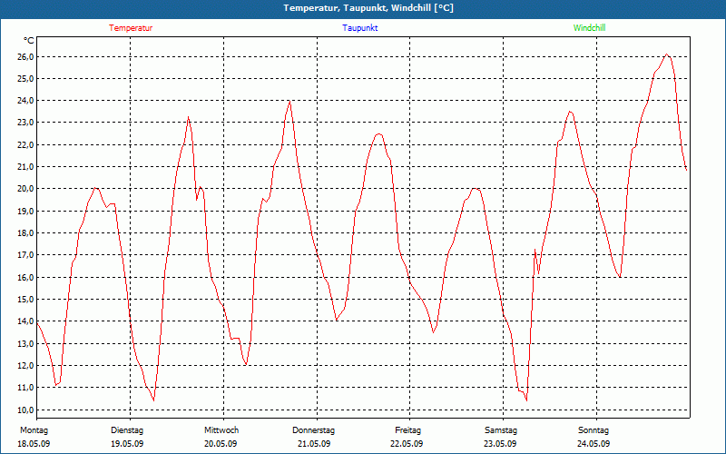The width and height of the screenshot is (726, 454).
Task: Click the 14,0 y-axis value
Action: (25, 321)
